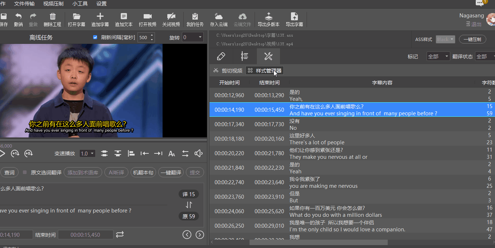Toggle 原文选词翻译 checkbox

[25, 173]
